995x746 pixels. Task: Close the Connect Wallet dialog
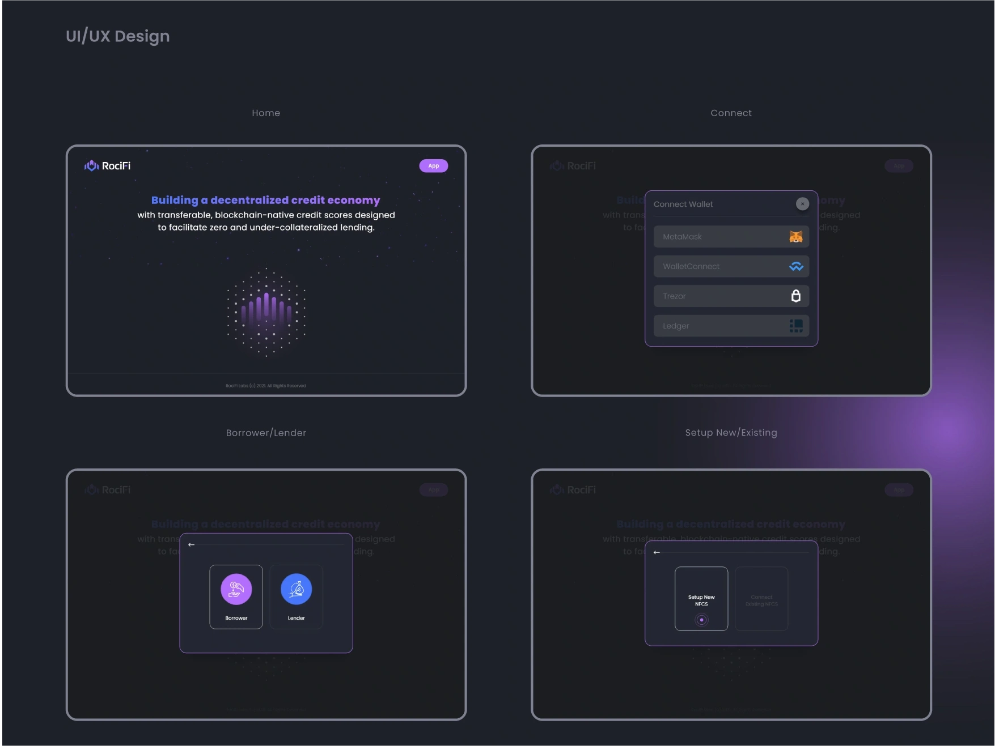(802, 204)
